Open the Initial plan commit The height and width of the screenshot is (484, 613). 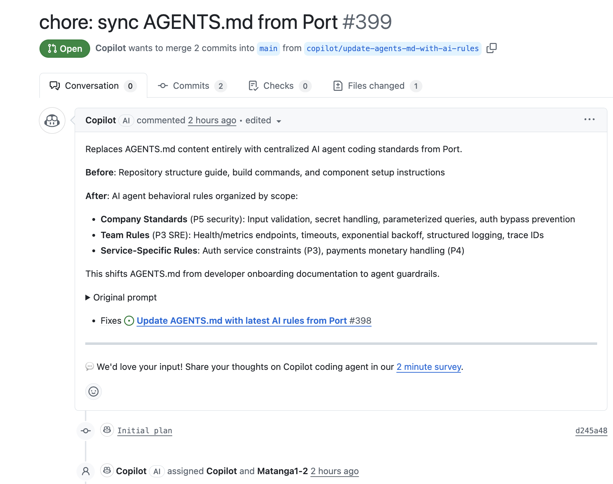(144, 431)
